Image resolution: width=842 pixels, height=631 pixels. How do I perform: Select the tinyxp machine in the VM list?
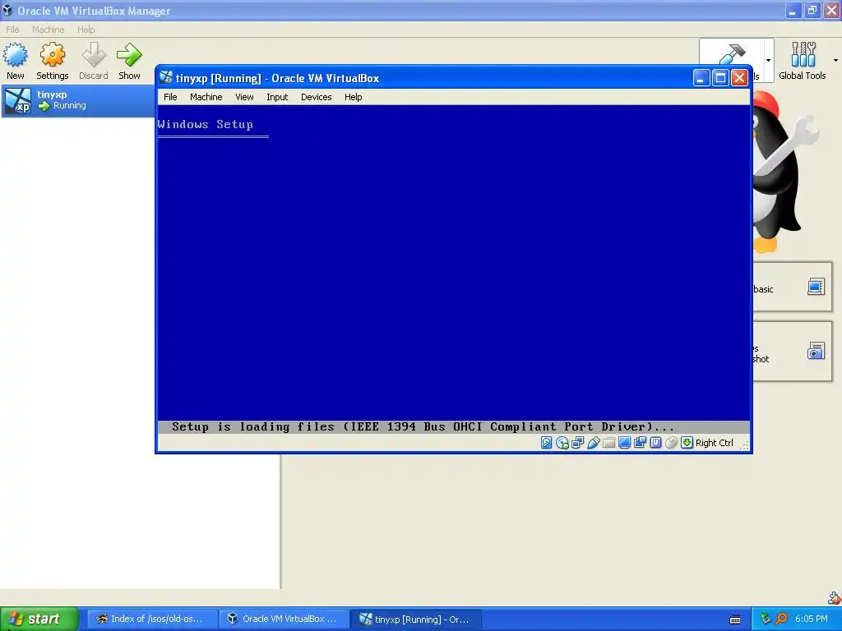(x=78, y=100)
